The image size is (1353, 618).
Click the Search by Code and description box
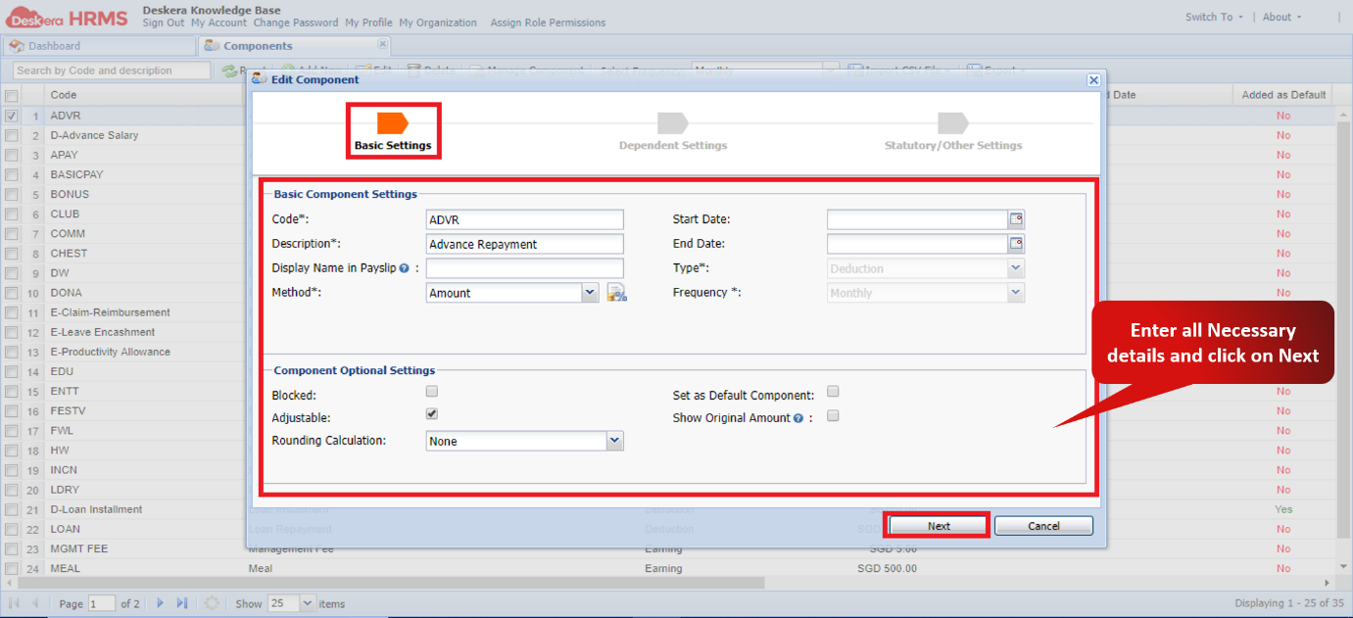click(x=112, y=71)
